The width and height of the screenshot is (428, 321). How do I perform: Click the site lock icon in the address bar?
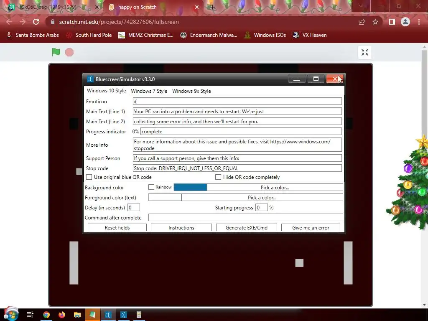coord(53,22)
